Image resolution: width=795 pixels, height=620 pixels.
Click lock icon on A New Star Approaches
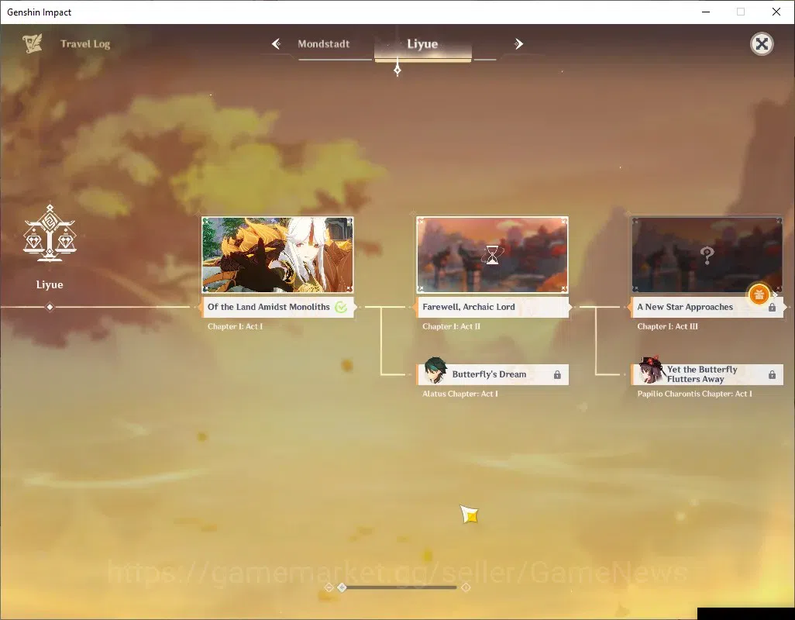(772, 307)
